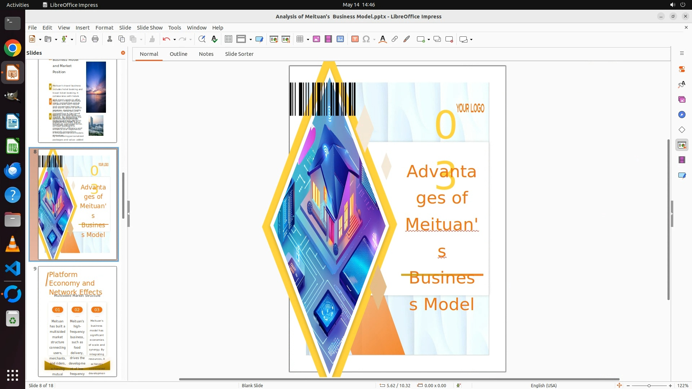Insert Fontwork text icon
This screenshot has width=692, height=389.
pyautogui.click(x=383, y=39)
